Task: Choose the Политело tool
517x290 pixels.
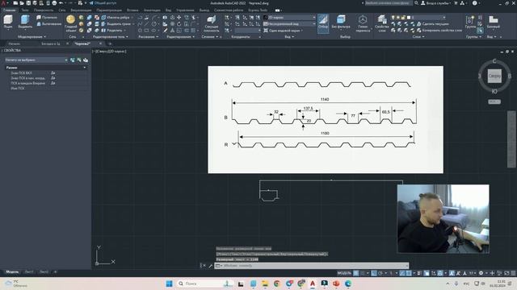Action: 47,17
